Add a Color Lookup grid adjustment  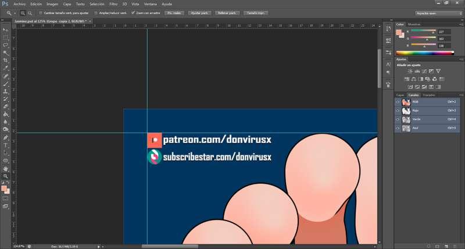tap(442, 79)
